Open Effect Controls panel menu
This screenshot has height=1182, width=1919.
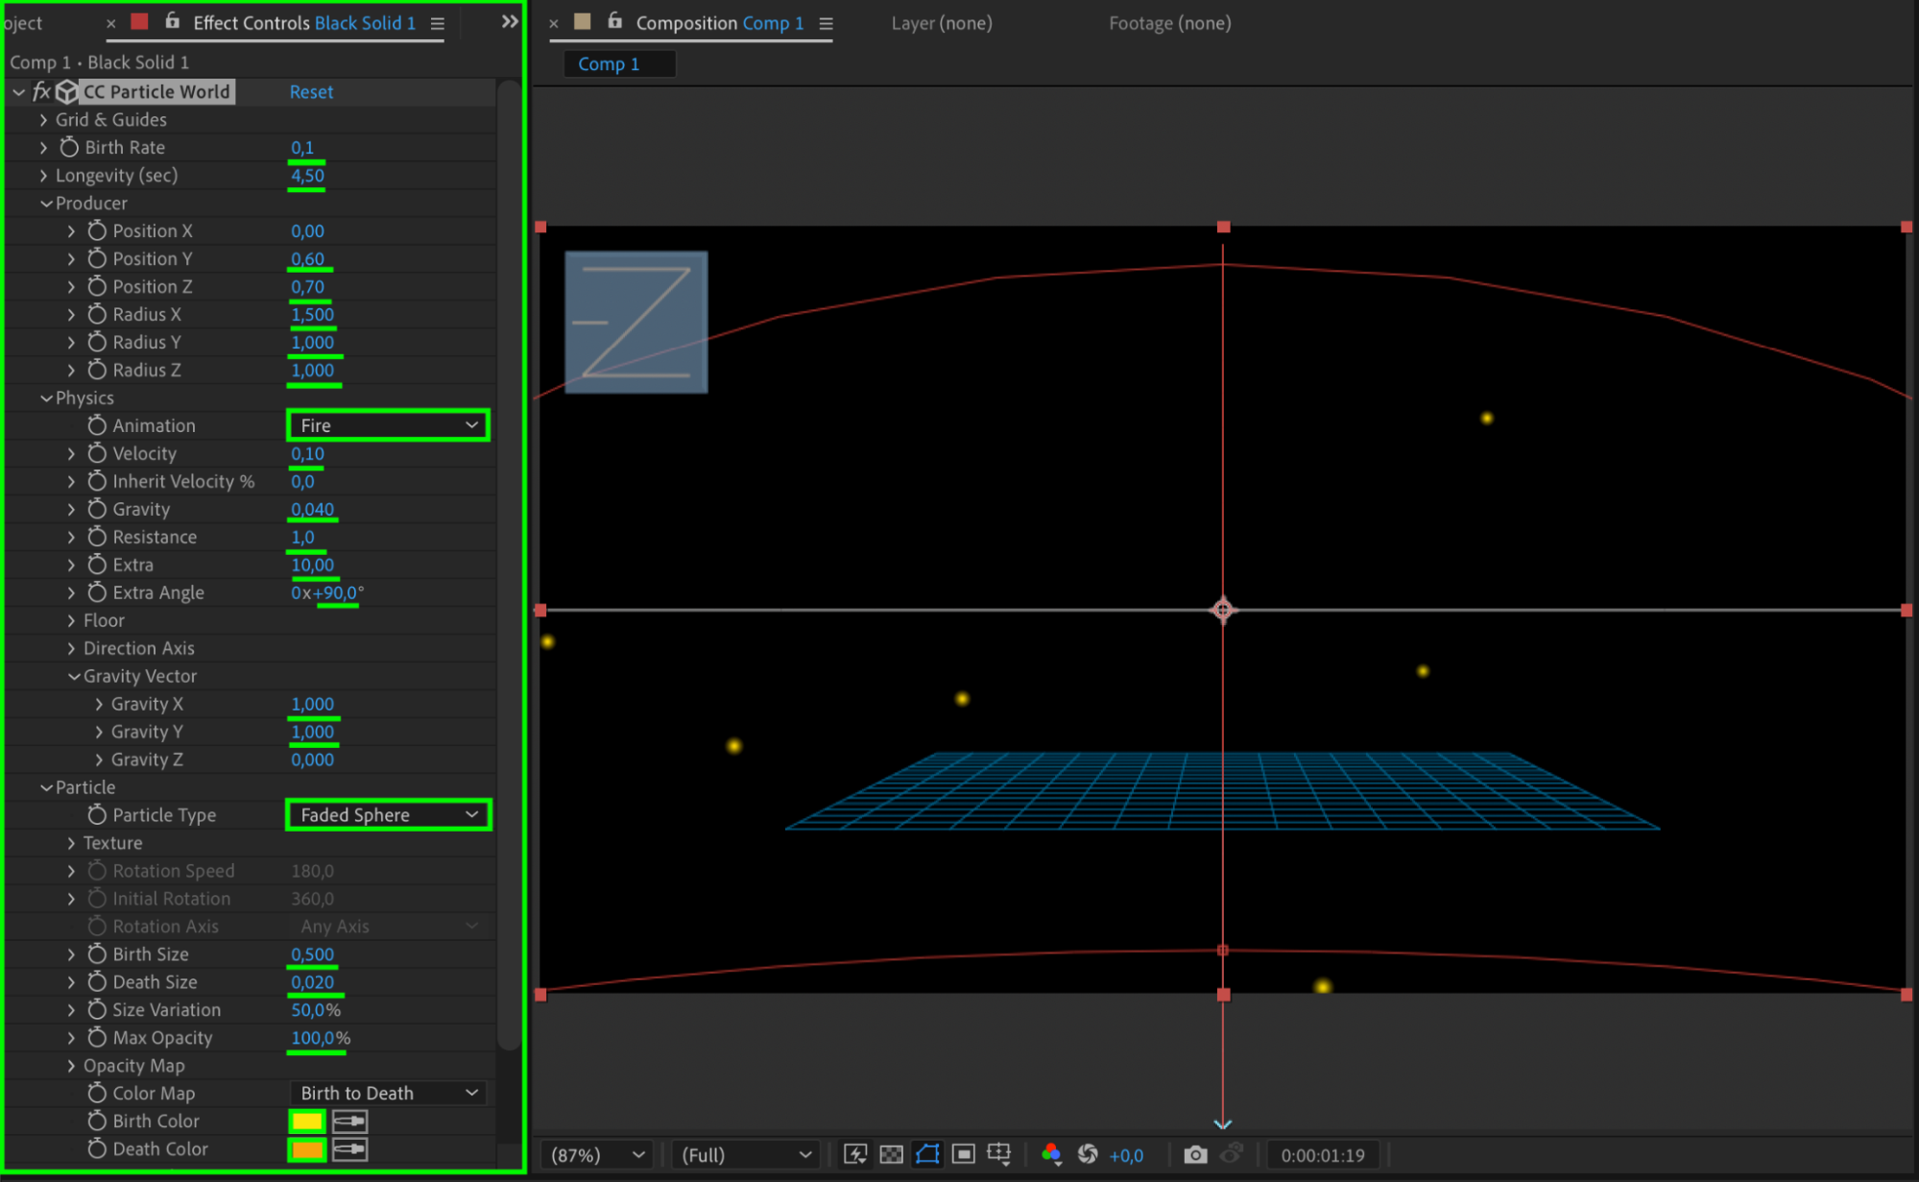(x=438, y=23)
